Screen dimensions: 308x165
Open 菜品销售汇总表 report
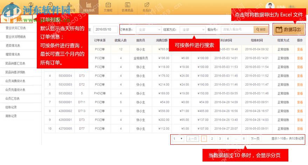15,63
